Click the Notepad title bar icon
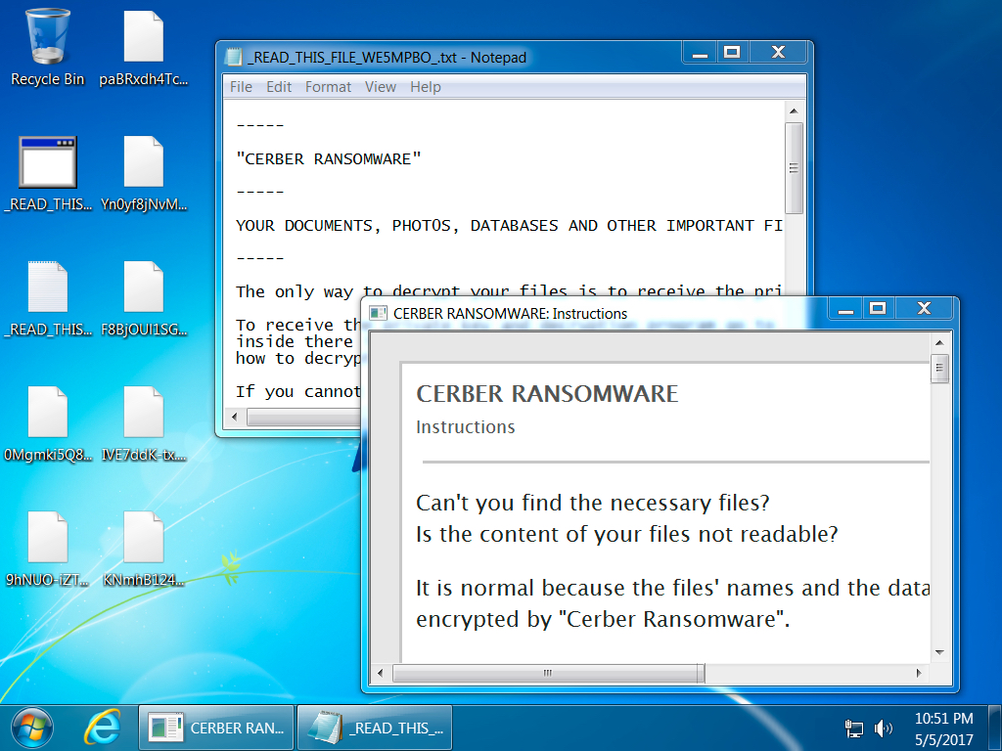Viewport: 1002px width, 751px height. click(234, 58)
